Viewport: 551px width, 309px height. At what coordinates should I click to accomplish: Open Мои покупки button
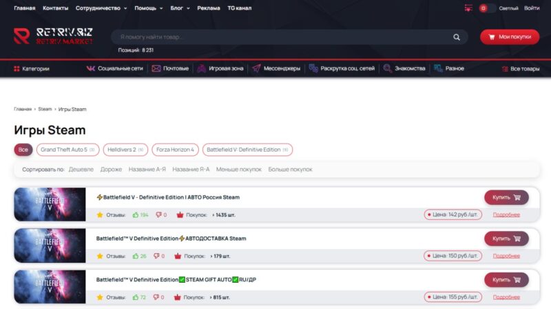tap(510, 37)
